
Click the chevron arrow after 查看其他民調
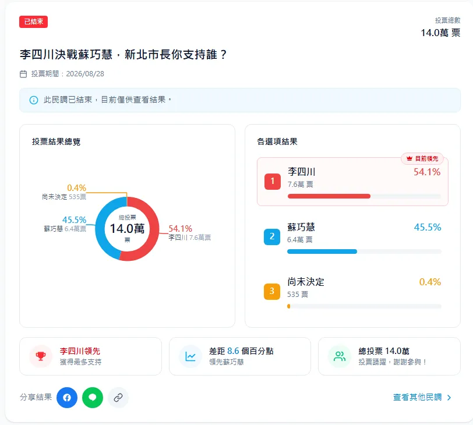(x=449, y=398)
